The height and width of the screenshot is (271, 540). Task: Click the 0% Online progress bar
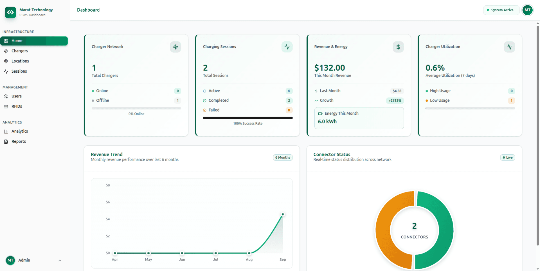point(136,108)
